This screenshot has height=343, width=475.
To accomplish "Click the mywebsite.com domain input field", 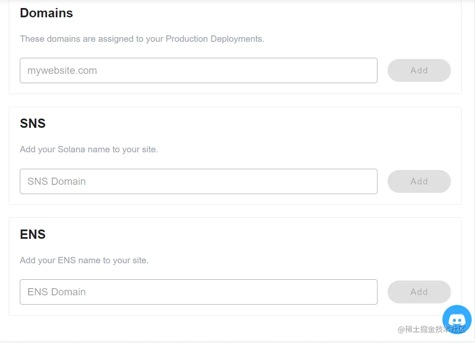I will point(198,70).
